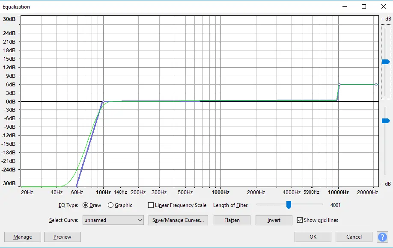Screen dimensions: 393x248
Task: Click the 40Hz frequency label
Action: pyautogui.click(x=57, y=192)
